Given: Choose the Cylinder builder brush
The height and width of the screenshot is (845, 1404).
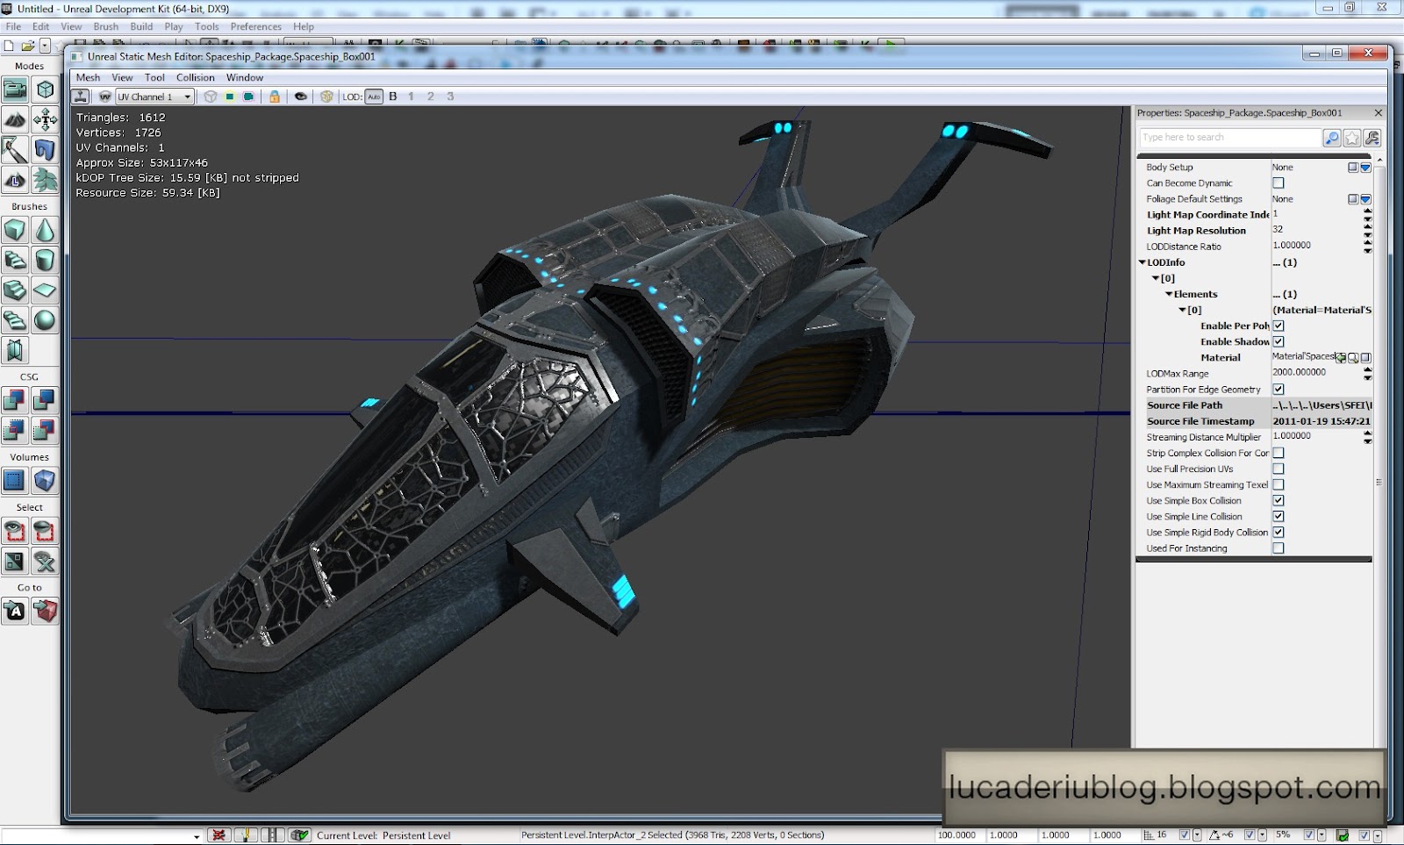Looking at the screenshot, I should click(x=45, y=260).
